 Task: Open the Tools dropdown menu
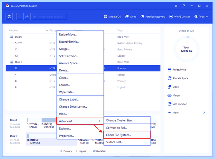click(x=201, y=17)
